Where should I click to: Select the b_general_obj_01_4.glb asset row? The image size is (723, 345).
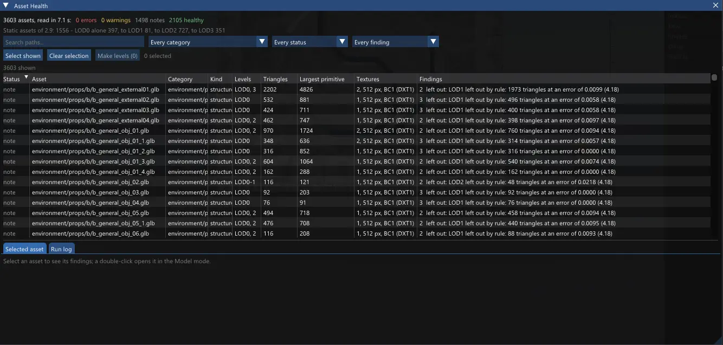[356, 172]
